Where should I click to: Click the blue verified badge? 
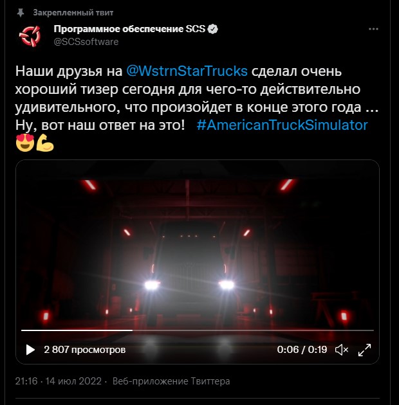tap(213, 29)
